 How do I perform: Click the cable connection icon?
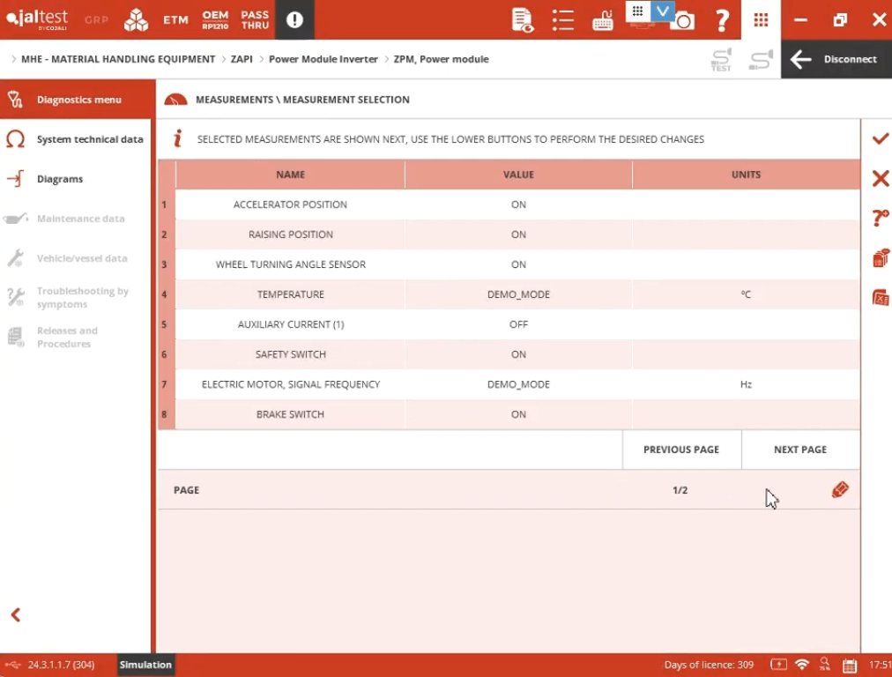coord(761,59)
